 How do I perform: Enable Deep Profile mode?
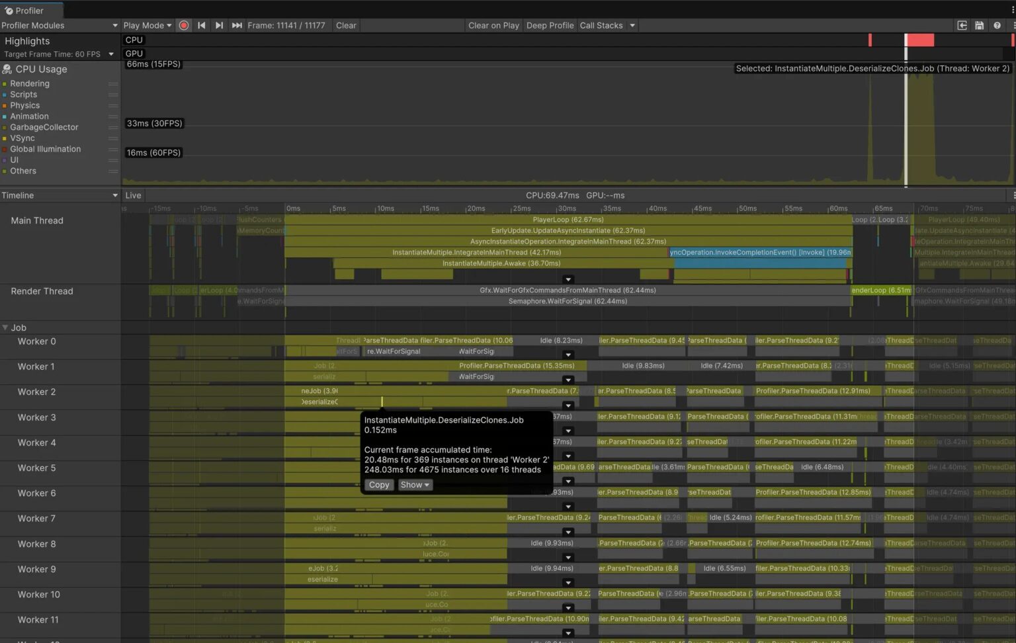pos(550,25)
